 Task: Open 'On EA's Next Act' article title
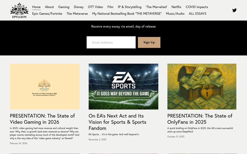tap(118, 122)
